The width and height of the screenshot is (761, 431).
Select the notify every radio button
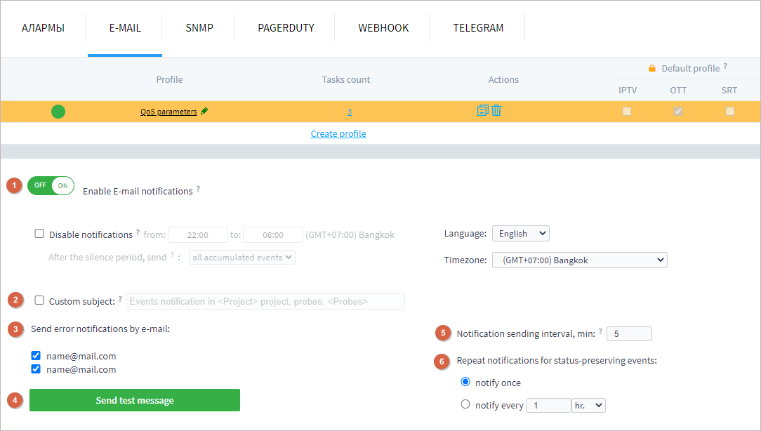point(465,405)
